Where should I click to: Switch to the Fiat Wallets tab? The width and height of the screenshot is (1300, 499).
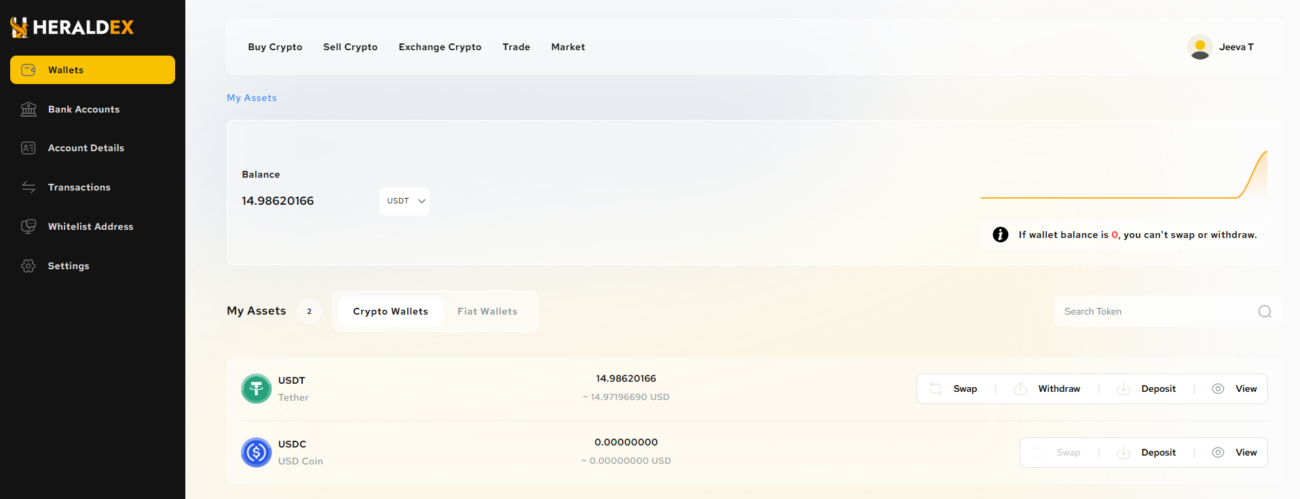(487, 311)
